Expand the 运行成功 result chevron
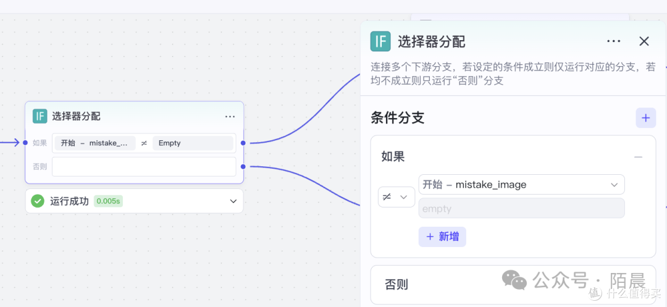667x307 pixels. [233, 201]
